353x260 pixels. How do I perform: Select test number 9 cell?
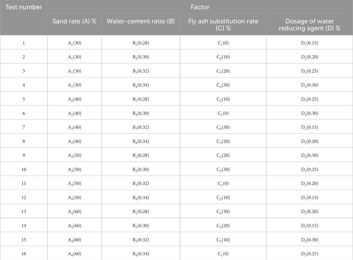click(24, 155)
